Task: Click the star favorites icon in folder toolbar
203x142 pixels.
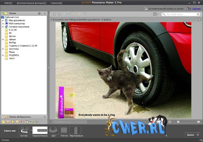Action: point(13,122)
